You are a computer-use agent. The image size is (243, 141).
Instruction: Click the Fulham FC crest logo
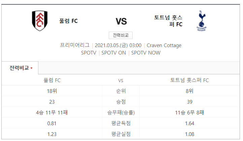coord(40,21)
